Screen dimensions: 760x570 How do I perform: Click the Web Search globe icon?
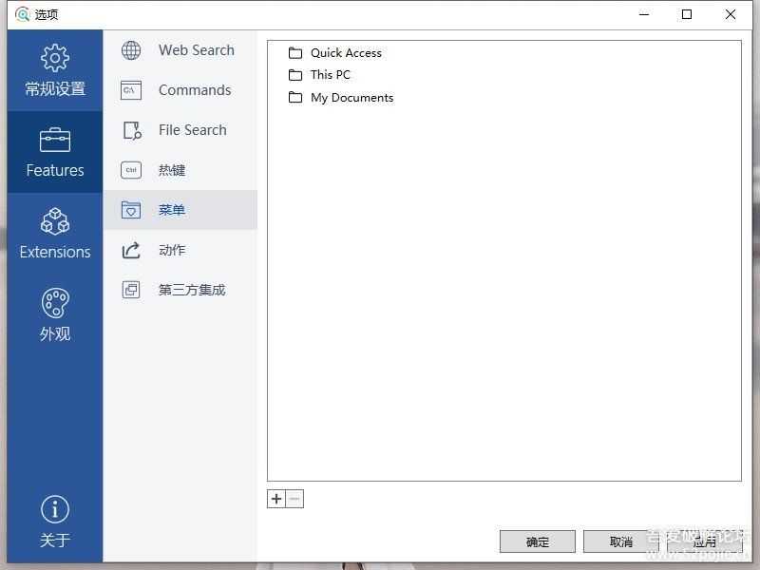click(131, 50)
